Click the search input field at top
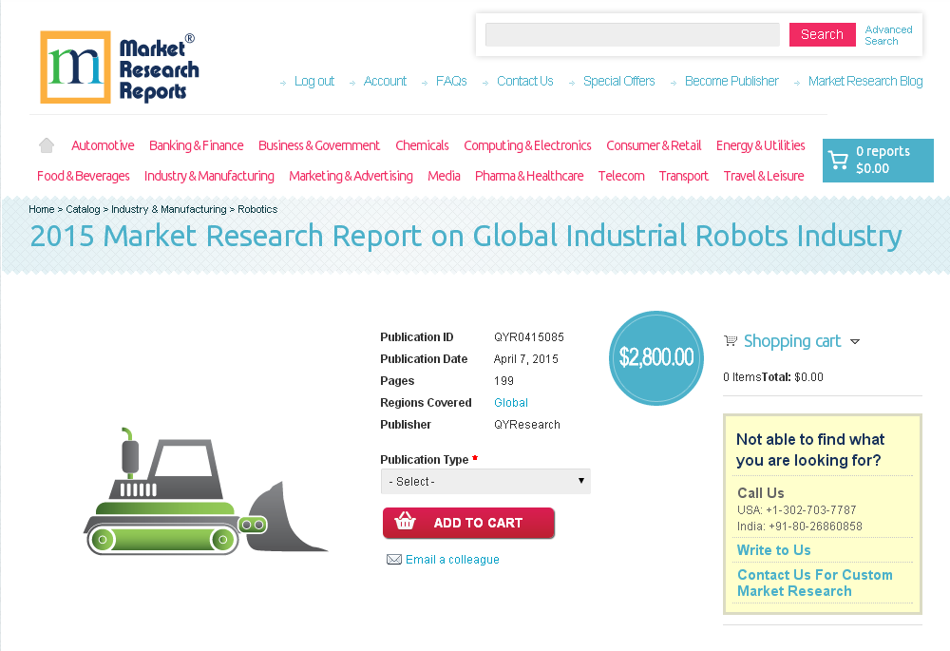The height and width of the screenshot is (651, 950). pyautogui.click(x=631, y=34)
